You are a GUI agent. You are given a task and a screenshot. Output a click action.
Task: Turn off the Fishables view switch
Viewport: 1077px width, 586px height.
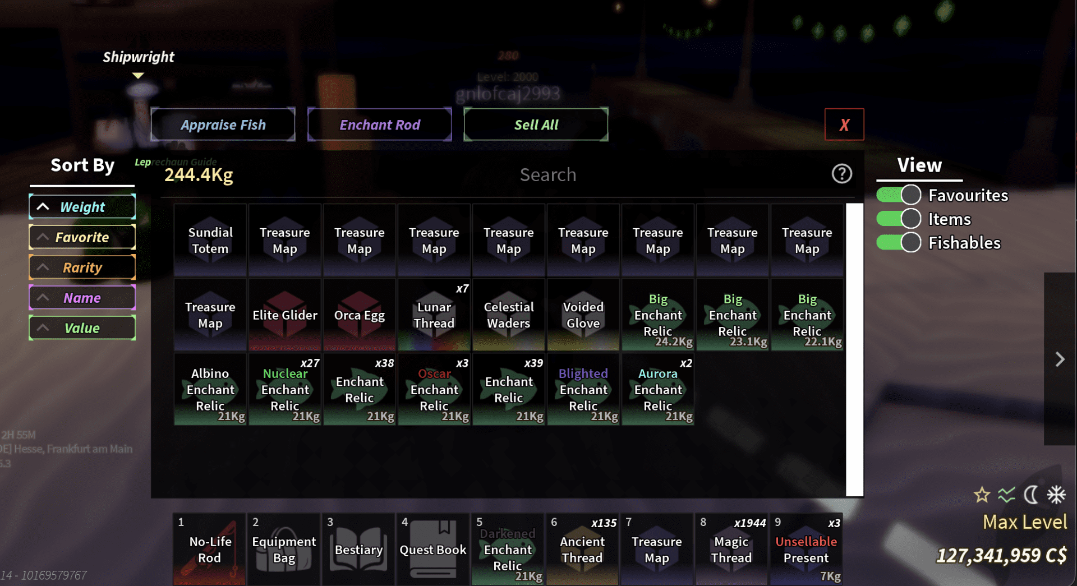899,243
